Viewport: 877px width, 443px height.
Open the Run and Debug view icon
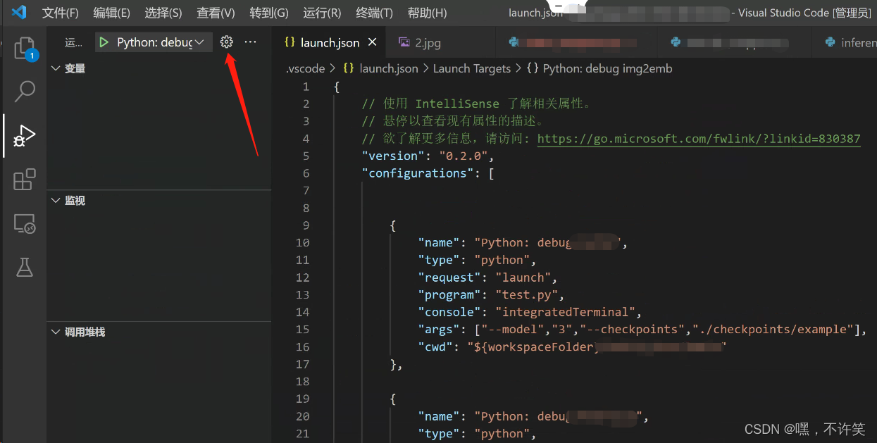(x=25, y=135)
